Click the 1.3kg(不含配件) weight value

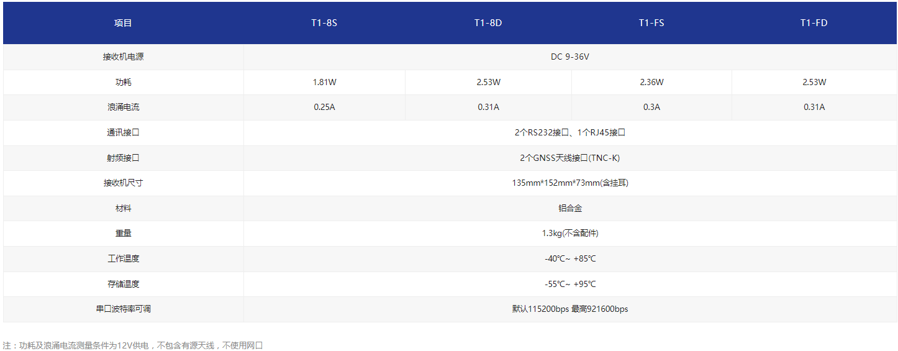[x=570, y=233]
